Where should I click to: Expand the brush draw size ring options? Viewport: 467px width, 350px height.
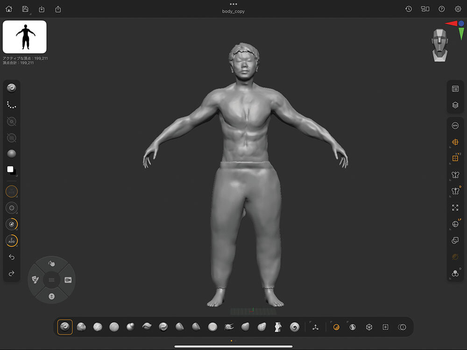tap(12, 191)
